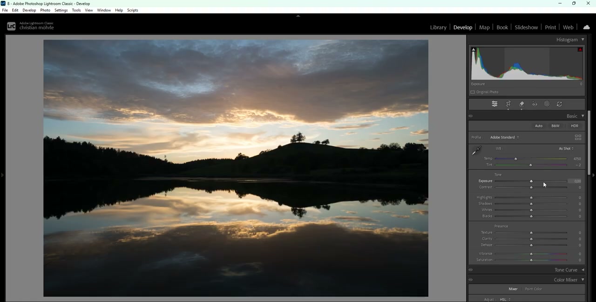Click the Temp slider handle
Viewport: 596px width, 302px height.
pyautogui.click(x=515, y=159)
